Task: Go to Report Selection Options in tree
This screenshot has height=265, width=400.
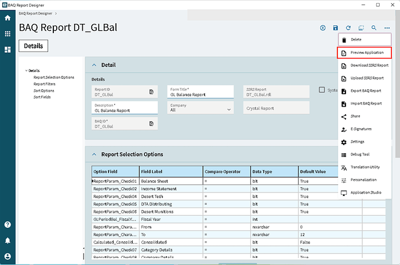Action: (x=54, y=77)
